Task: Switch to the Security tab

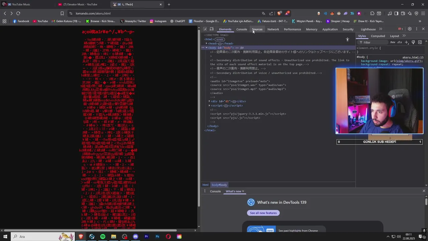Action: tap(348, 29)
